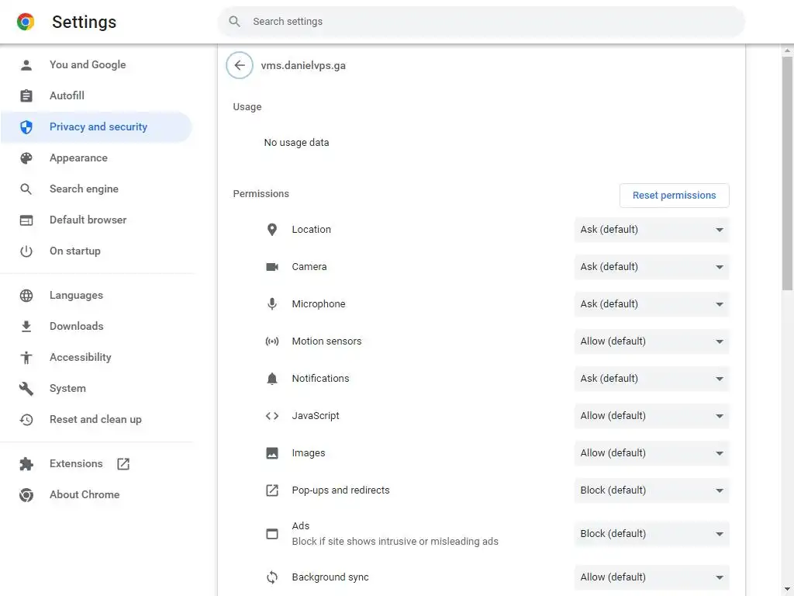This screenshot has height=596, width=794.
Task: Open the Location permission dropdown
Action: tap(651, 230)
